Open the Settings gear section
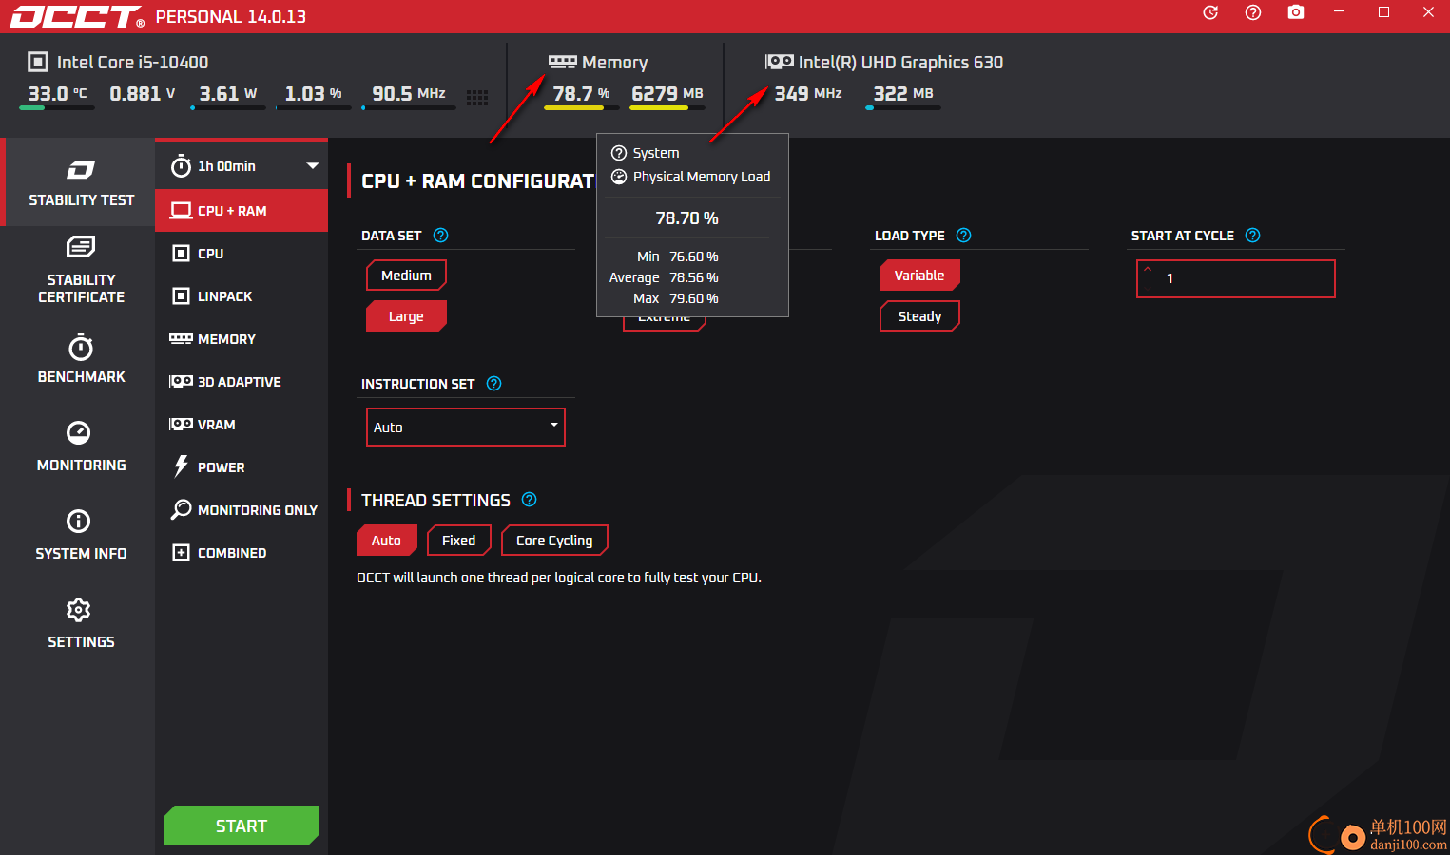The width and height of the screenshot is (1450, 855). (x=81, y=623)
